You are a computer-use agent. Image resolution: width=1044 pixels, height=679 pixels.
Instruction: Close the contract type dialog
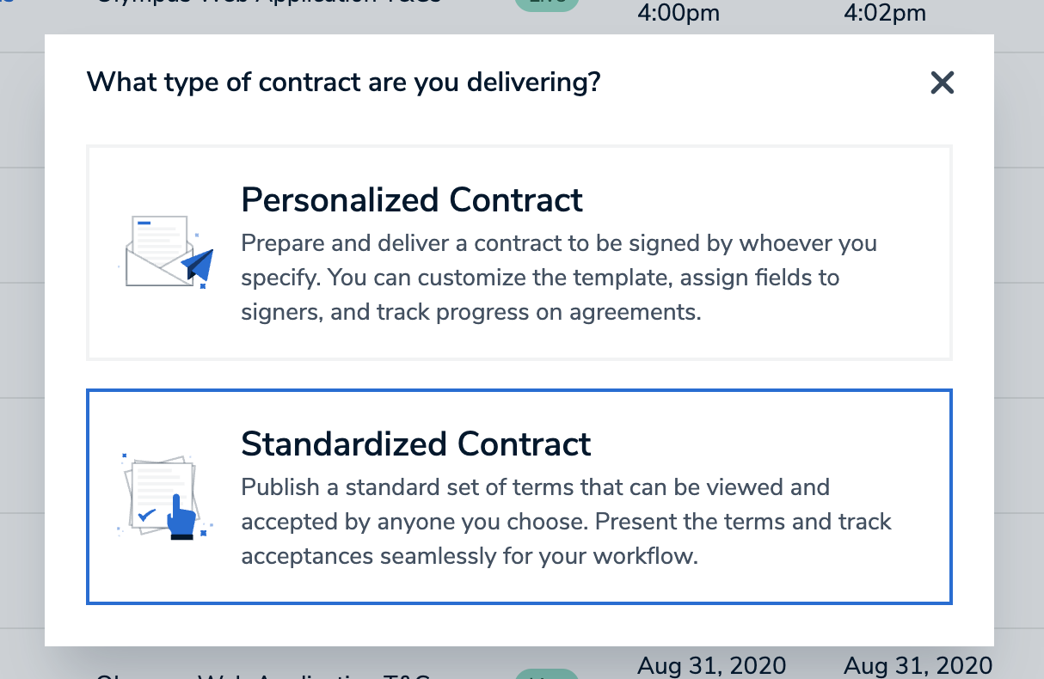pyautogui.click(x=943, y=83)
